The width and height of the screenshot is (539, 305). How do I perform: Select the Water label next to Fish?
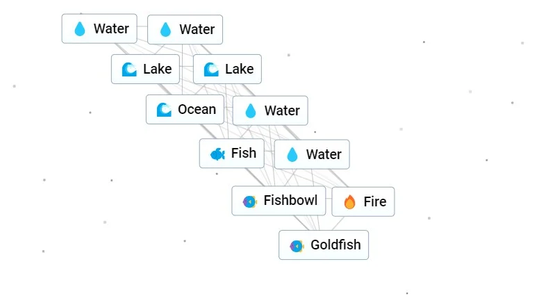click(x=324, y=154)
